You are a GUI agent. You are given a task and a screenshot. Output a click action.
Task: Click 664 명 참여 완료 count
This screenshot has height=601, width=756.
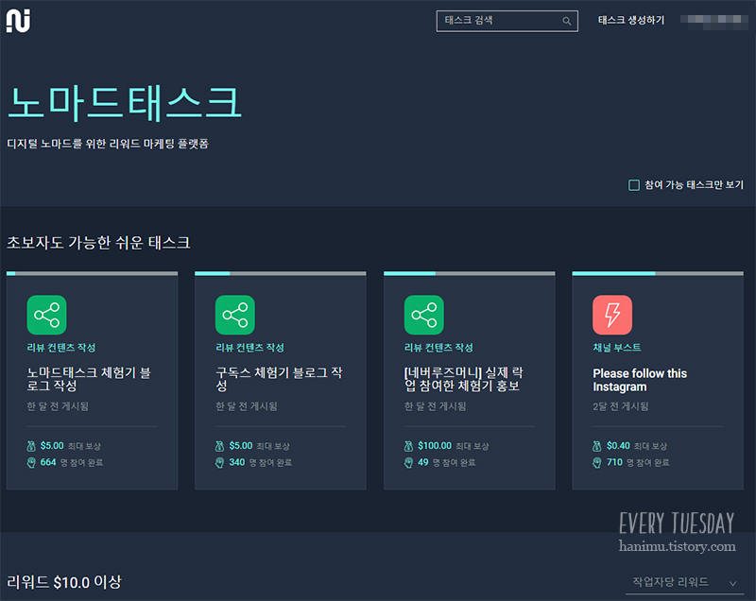72,463
